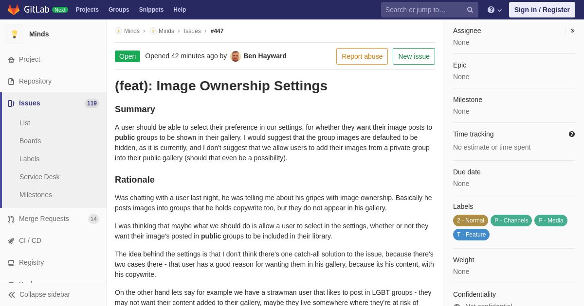Screen dimensions: 584x306
Task: Click #447 breadcrumb link
Action: [217, 31]
